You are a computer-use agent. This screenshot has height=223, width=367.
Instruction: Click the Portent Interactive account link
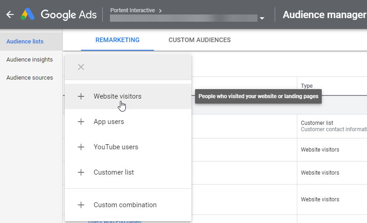(x=133, y=10)
